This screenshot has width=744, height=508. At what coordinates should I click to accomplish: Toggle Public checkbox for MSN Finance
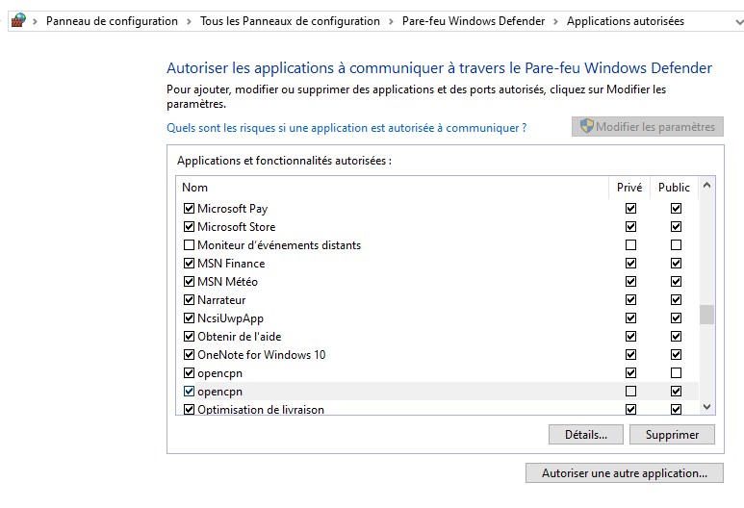coord(677,264)
